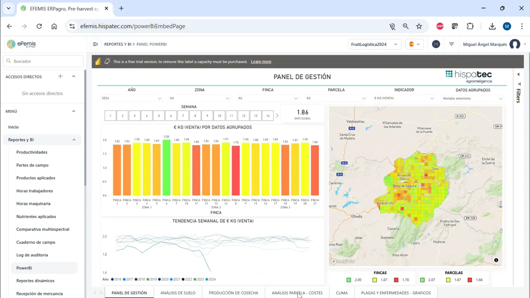
Task: Open the Indicador dropdown
Action: (404, 98)
